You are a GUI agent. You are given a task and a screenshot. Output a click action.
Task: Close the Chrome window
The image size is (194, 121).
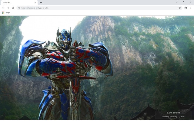coord(190,2)
